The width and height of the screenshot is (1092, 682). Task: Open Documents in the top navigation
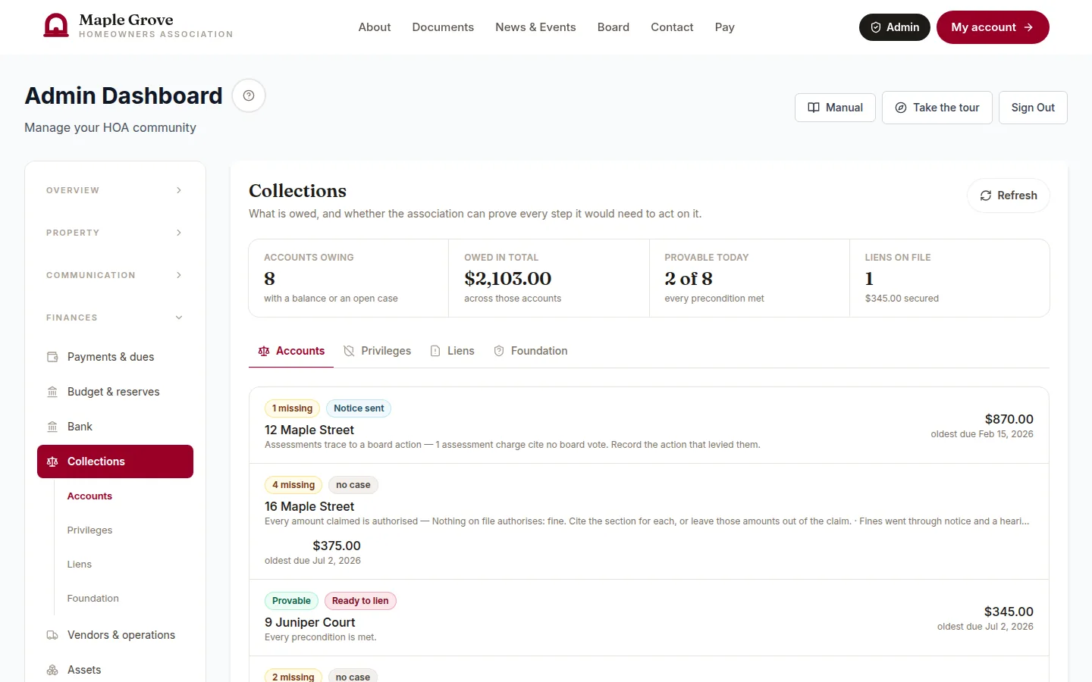pos(443,27)
